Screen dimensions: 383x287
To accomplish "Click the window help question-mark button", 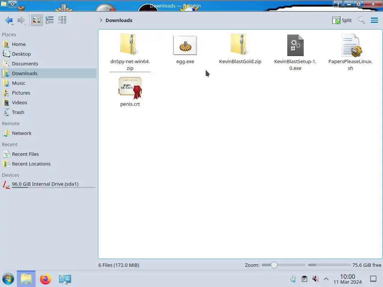I will coord(338,4).
